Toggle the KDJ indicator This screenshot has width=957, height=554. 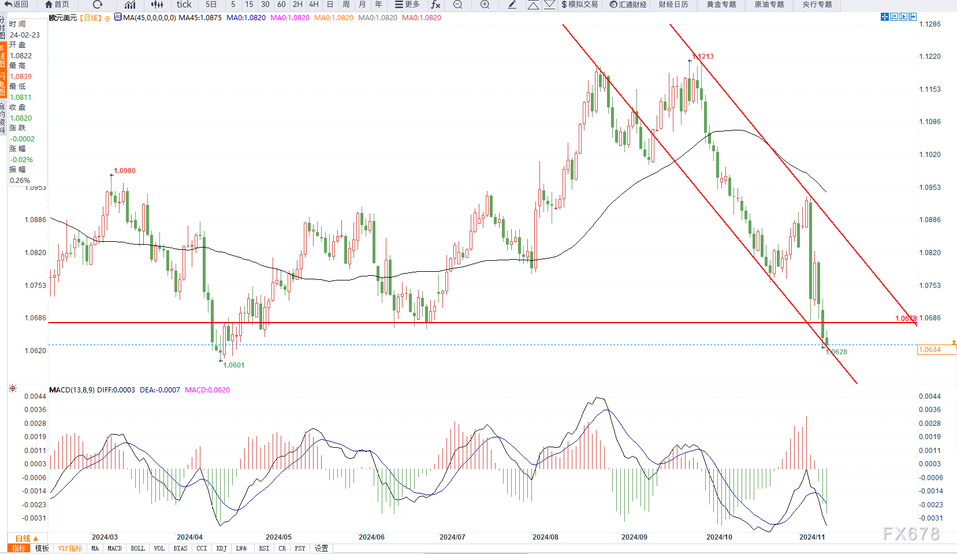coord(221,548)
